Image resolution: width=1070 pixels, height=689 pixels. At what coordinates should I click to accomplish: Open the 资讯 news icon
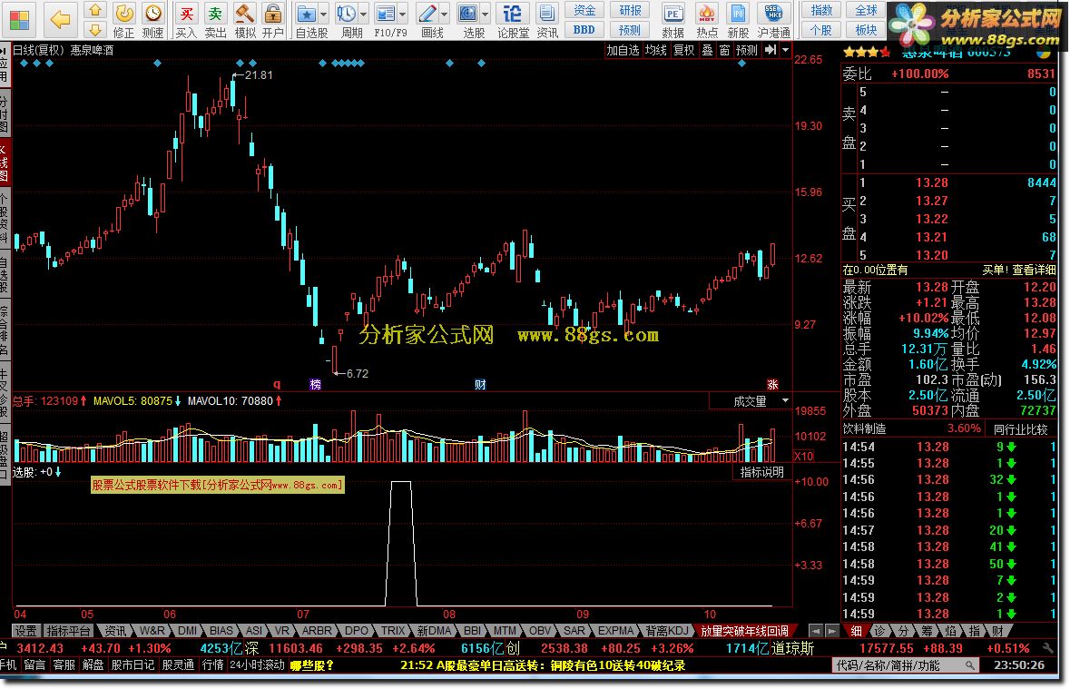(x=546, y=20)
